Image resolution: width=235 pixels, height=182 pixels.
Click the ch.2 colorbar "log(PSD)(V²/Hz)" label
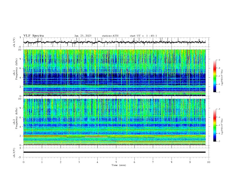coord(222,127)
